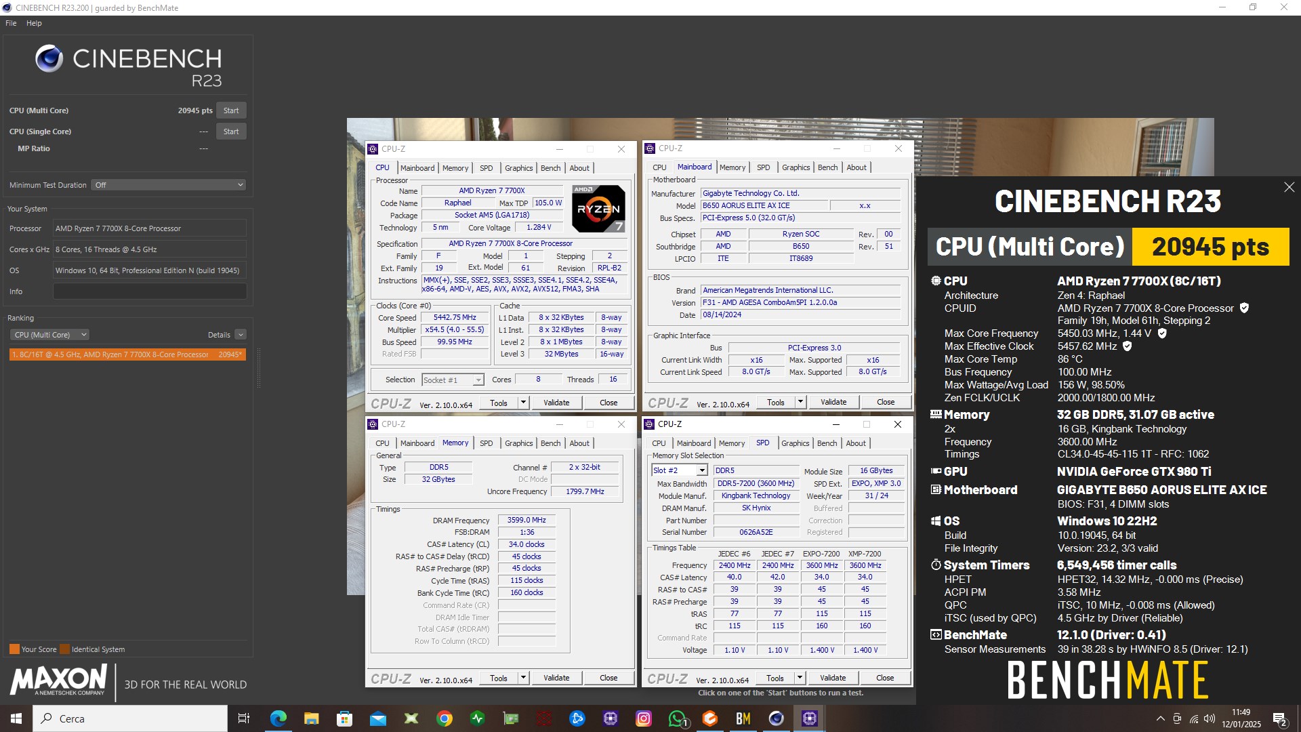Click the Processor field in Your System
The width and height of the screenshot is (1301, 732).
150,228
